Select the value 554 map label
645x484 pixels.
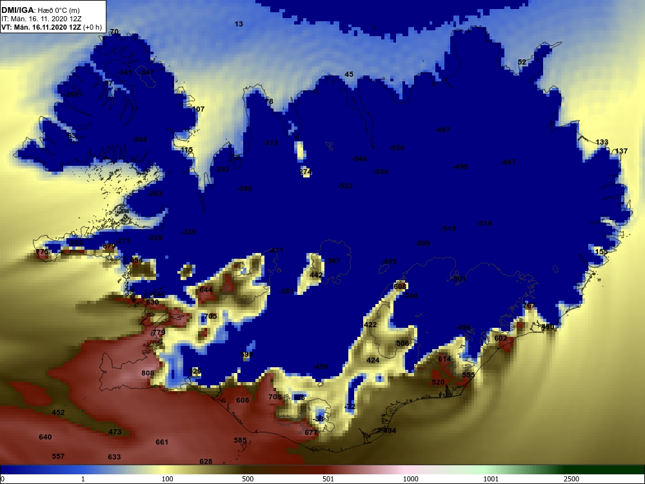(x=136, y=260)
